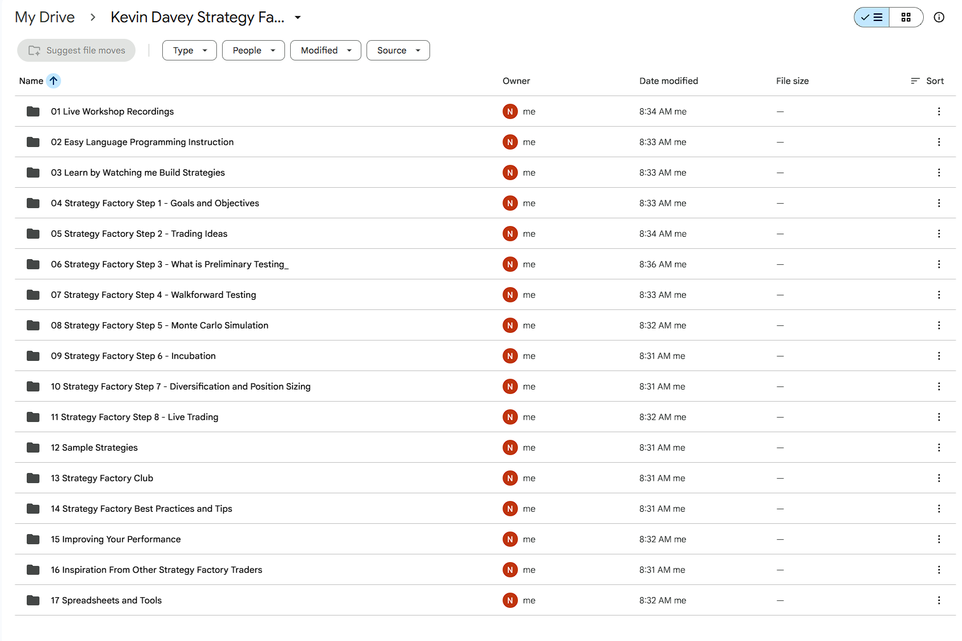Open the People filter dropdown
The image size is (962, 641).
(253, 50)
